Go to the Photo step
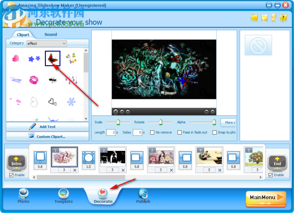 click(24, 196)
